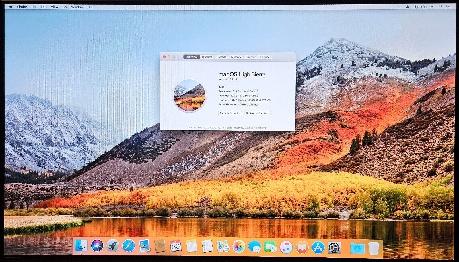Open the Downloads folder stack
This screenshot has width=459, height=262.
pyautogui.click(x=357, y=248)
